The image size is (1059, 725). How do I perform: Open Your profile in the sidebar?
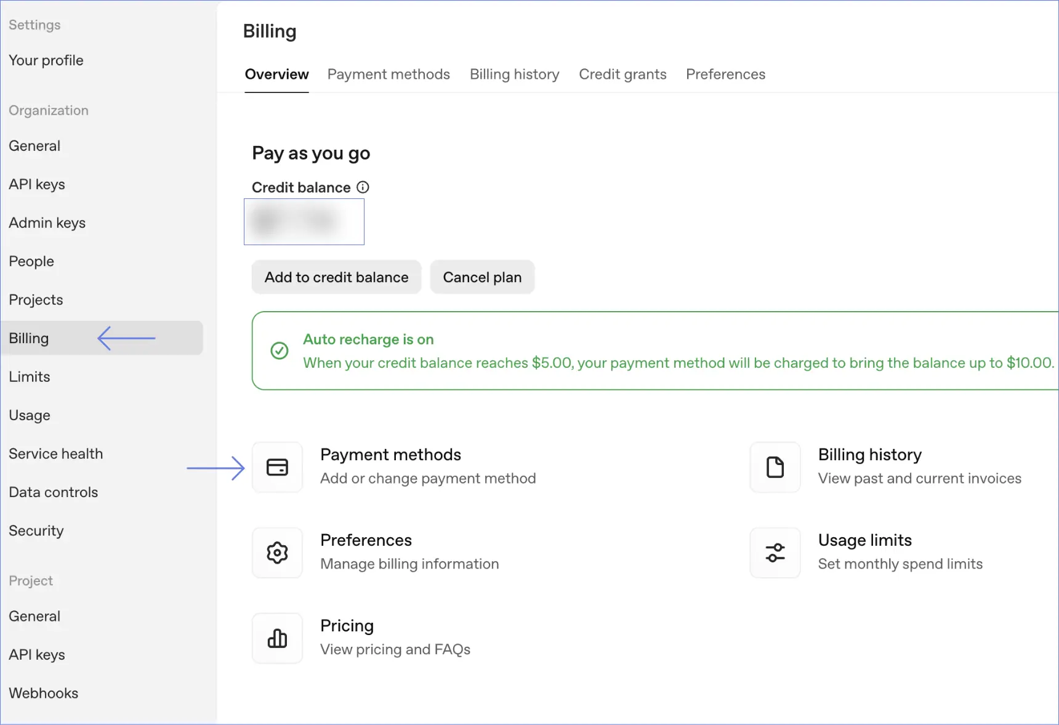pos(46,60)
